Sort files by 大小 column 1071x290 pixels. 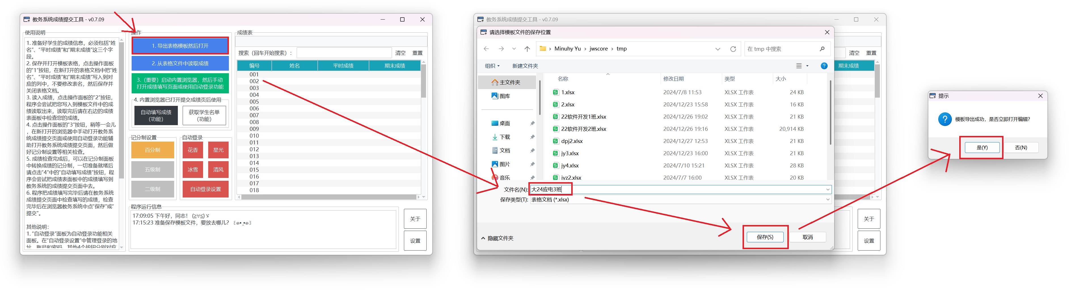(x=780, y=79)
